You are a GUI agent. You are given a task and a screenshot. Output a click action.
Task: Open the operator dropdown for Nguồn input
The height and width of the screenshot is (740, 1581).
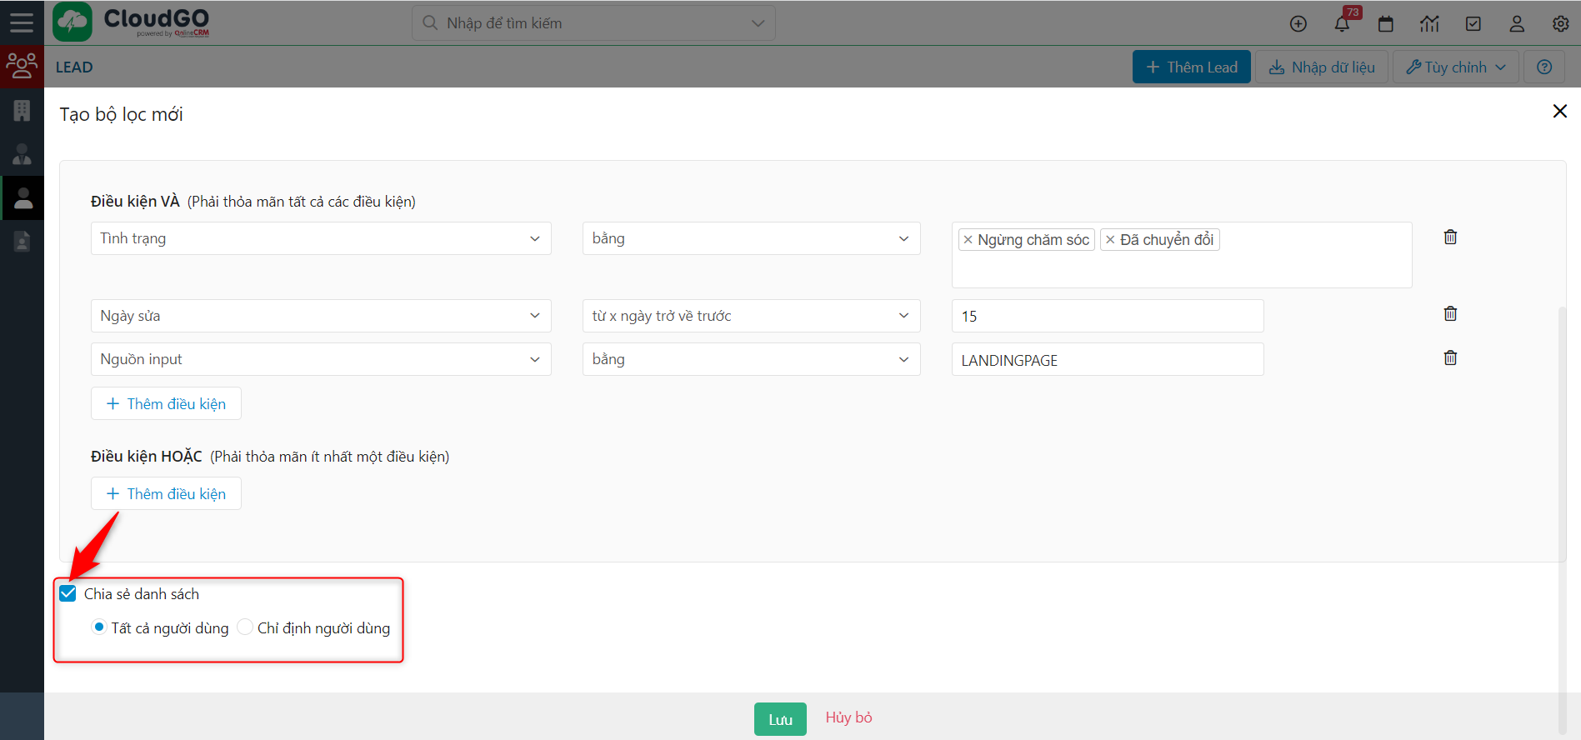pyautogui.click(x=751, y=359)
